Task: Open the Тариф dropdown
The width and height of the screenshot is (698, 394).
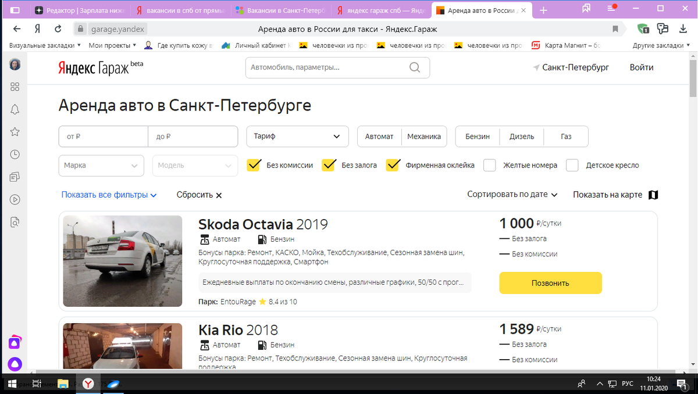Action: pos(297,136)
